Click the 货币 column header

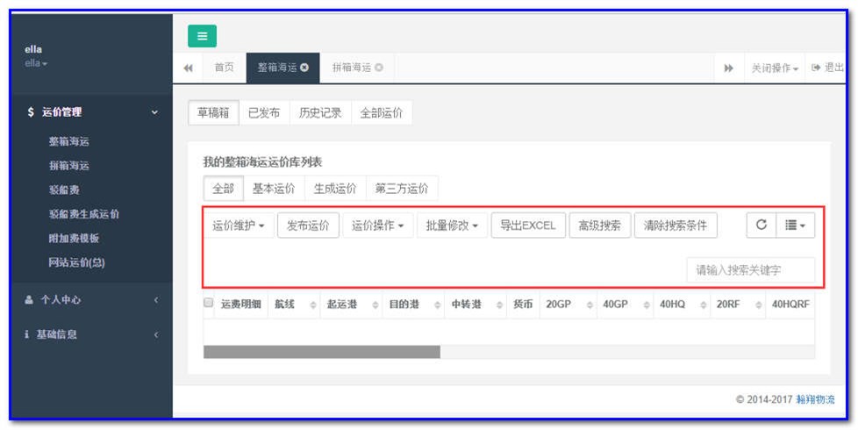point(523,305)
